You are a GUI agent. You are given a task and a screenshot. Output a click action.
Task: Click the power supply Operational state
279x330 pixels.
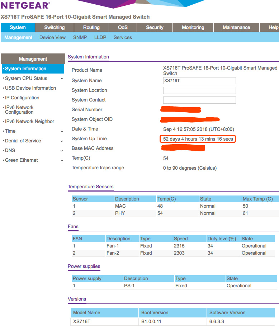(239, 286)
